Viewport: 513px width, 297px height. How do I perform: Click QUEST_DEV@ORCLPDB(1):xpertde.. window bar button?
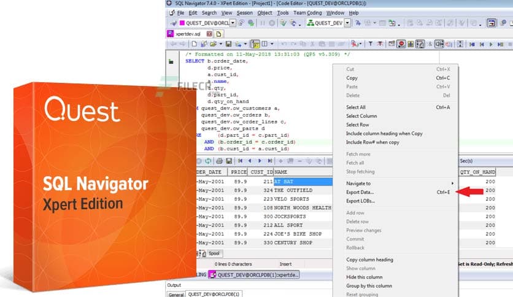point(254,275)
